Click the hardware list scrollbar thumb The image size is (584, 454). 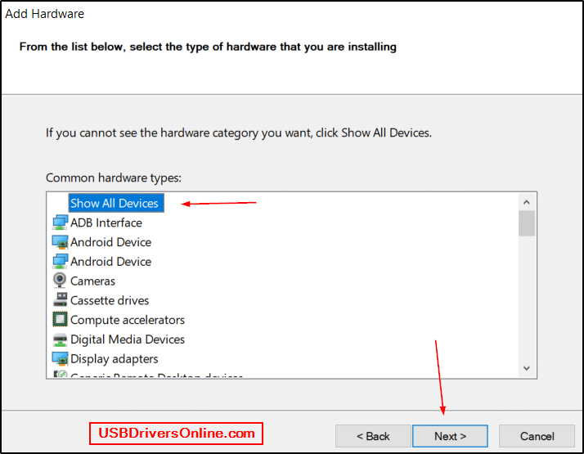526,223
